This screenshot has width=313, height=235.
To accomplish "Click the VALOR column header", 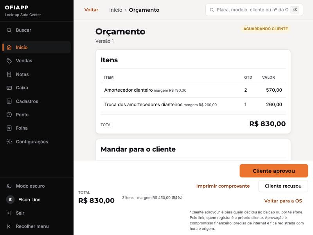I will point(268,78).
